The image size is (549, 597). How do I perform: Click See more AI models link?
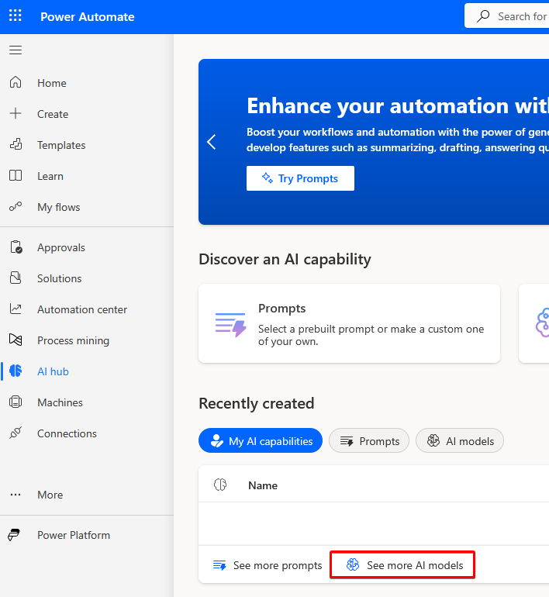pyautogui.click(x=405, y=565)
